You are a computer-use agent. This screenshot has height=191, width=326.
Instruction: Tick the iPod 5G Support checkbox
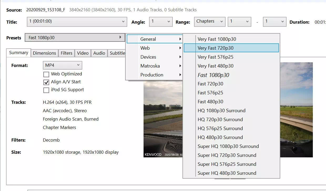(x=46, y=90)
